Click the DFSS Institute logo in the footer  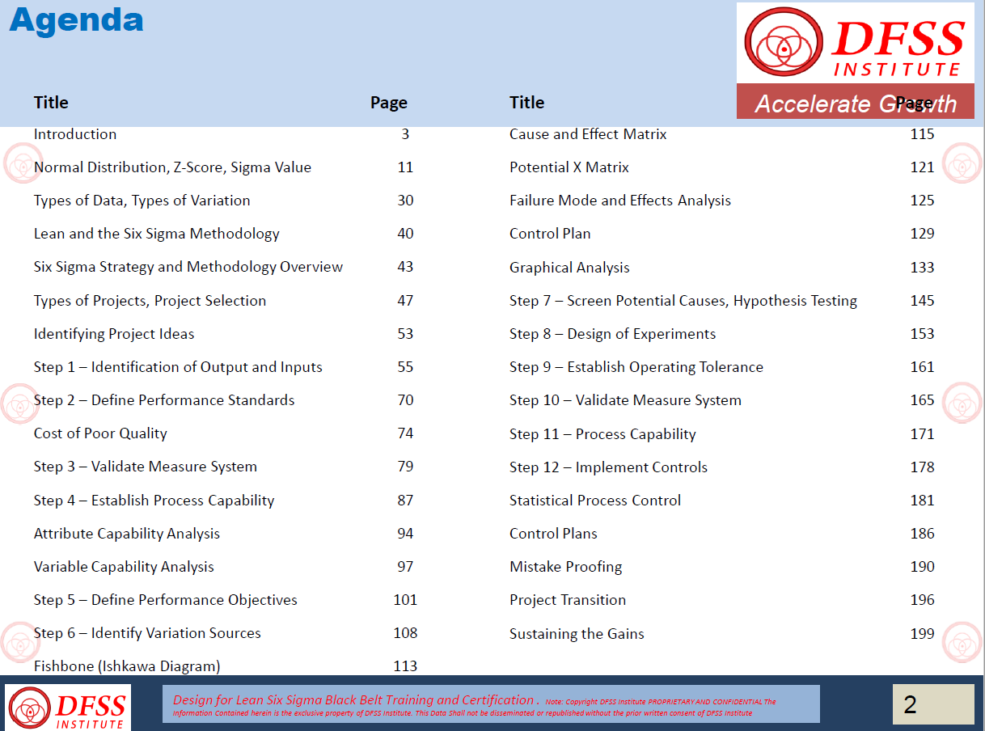coord(67,708)
